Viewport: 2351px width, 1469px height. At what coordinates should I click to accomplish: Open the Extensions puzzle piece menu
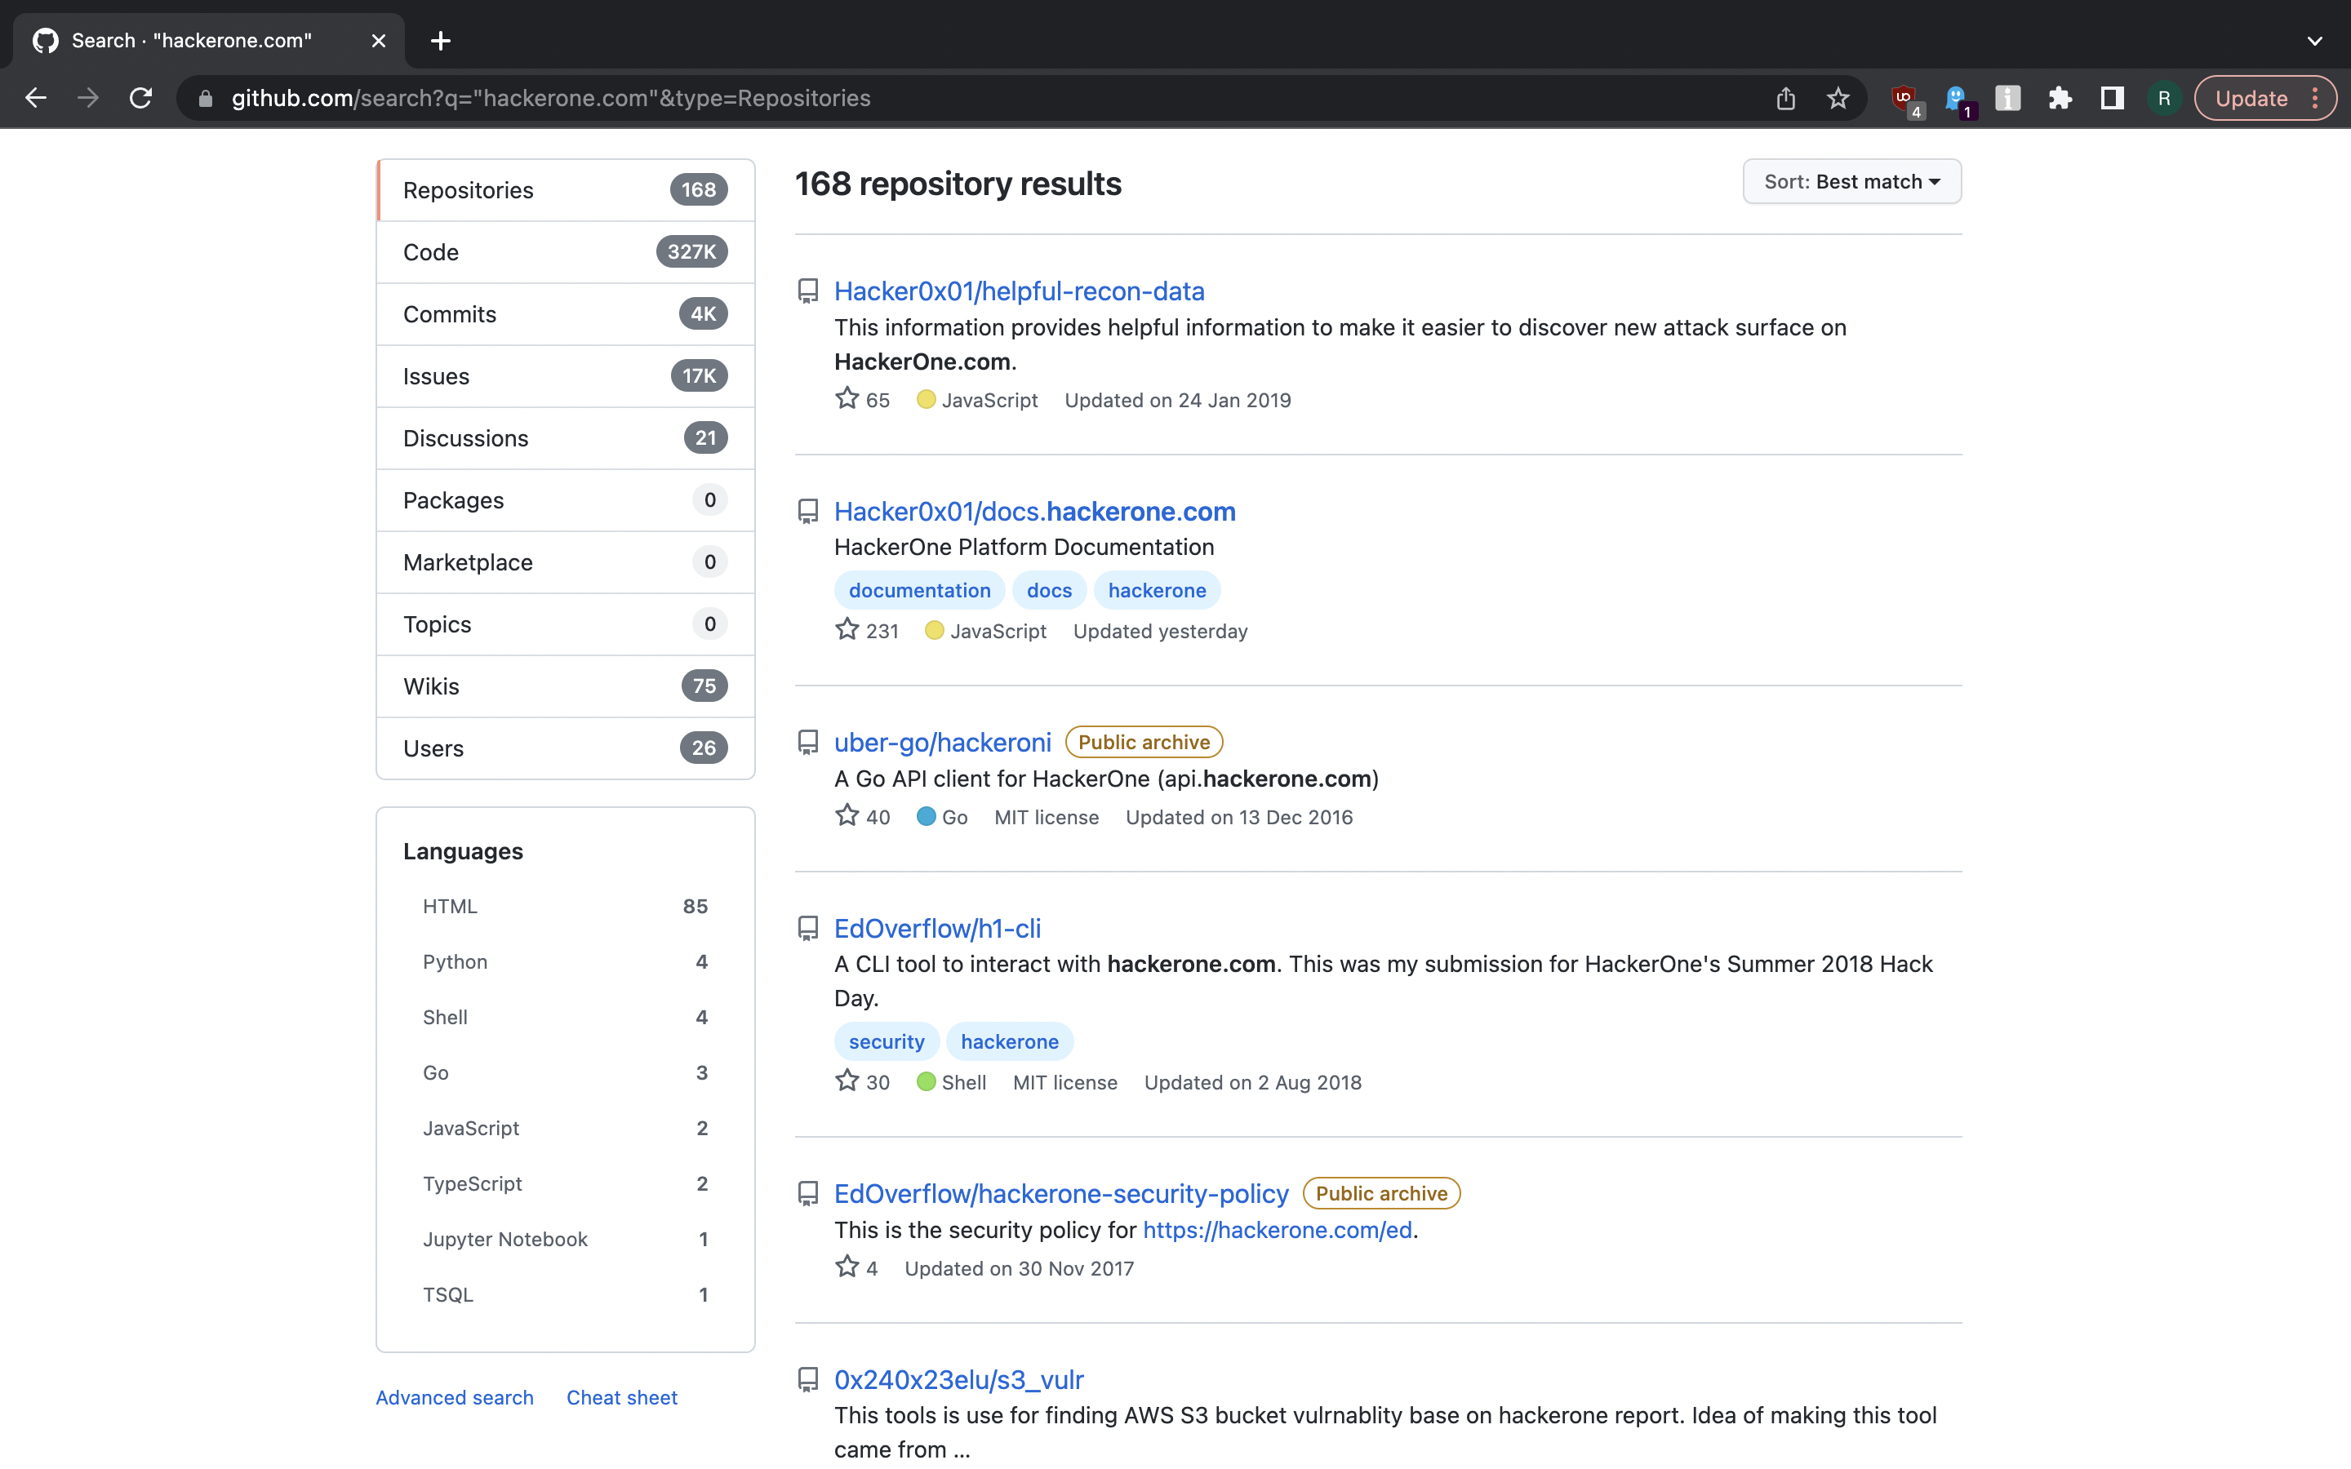coord(2060,98)
